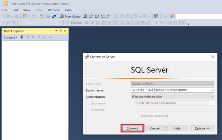Click the Cut scissors icon
Image resolution: width=222 pixels, height=140 pixels.
pos(116,16)
